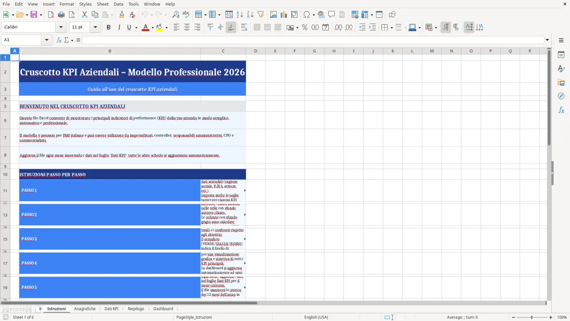Open the font size dropdown
Image resolution: width=570 pixels, height=321 pixels.
95,28
